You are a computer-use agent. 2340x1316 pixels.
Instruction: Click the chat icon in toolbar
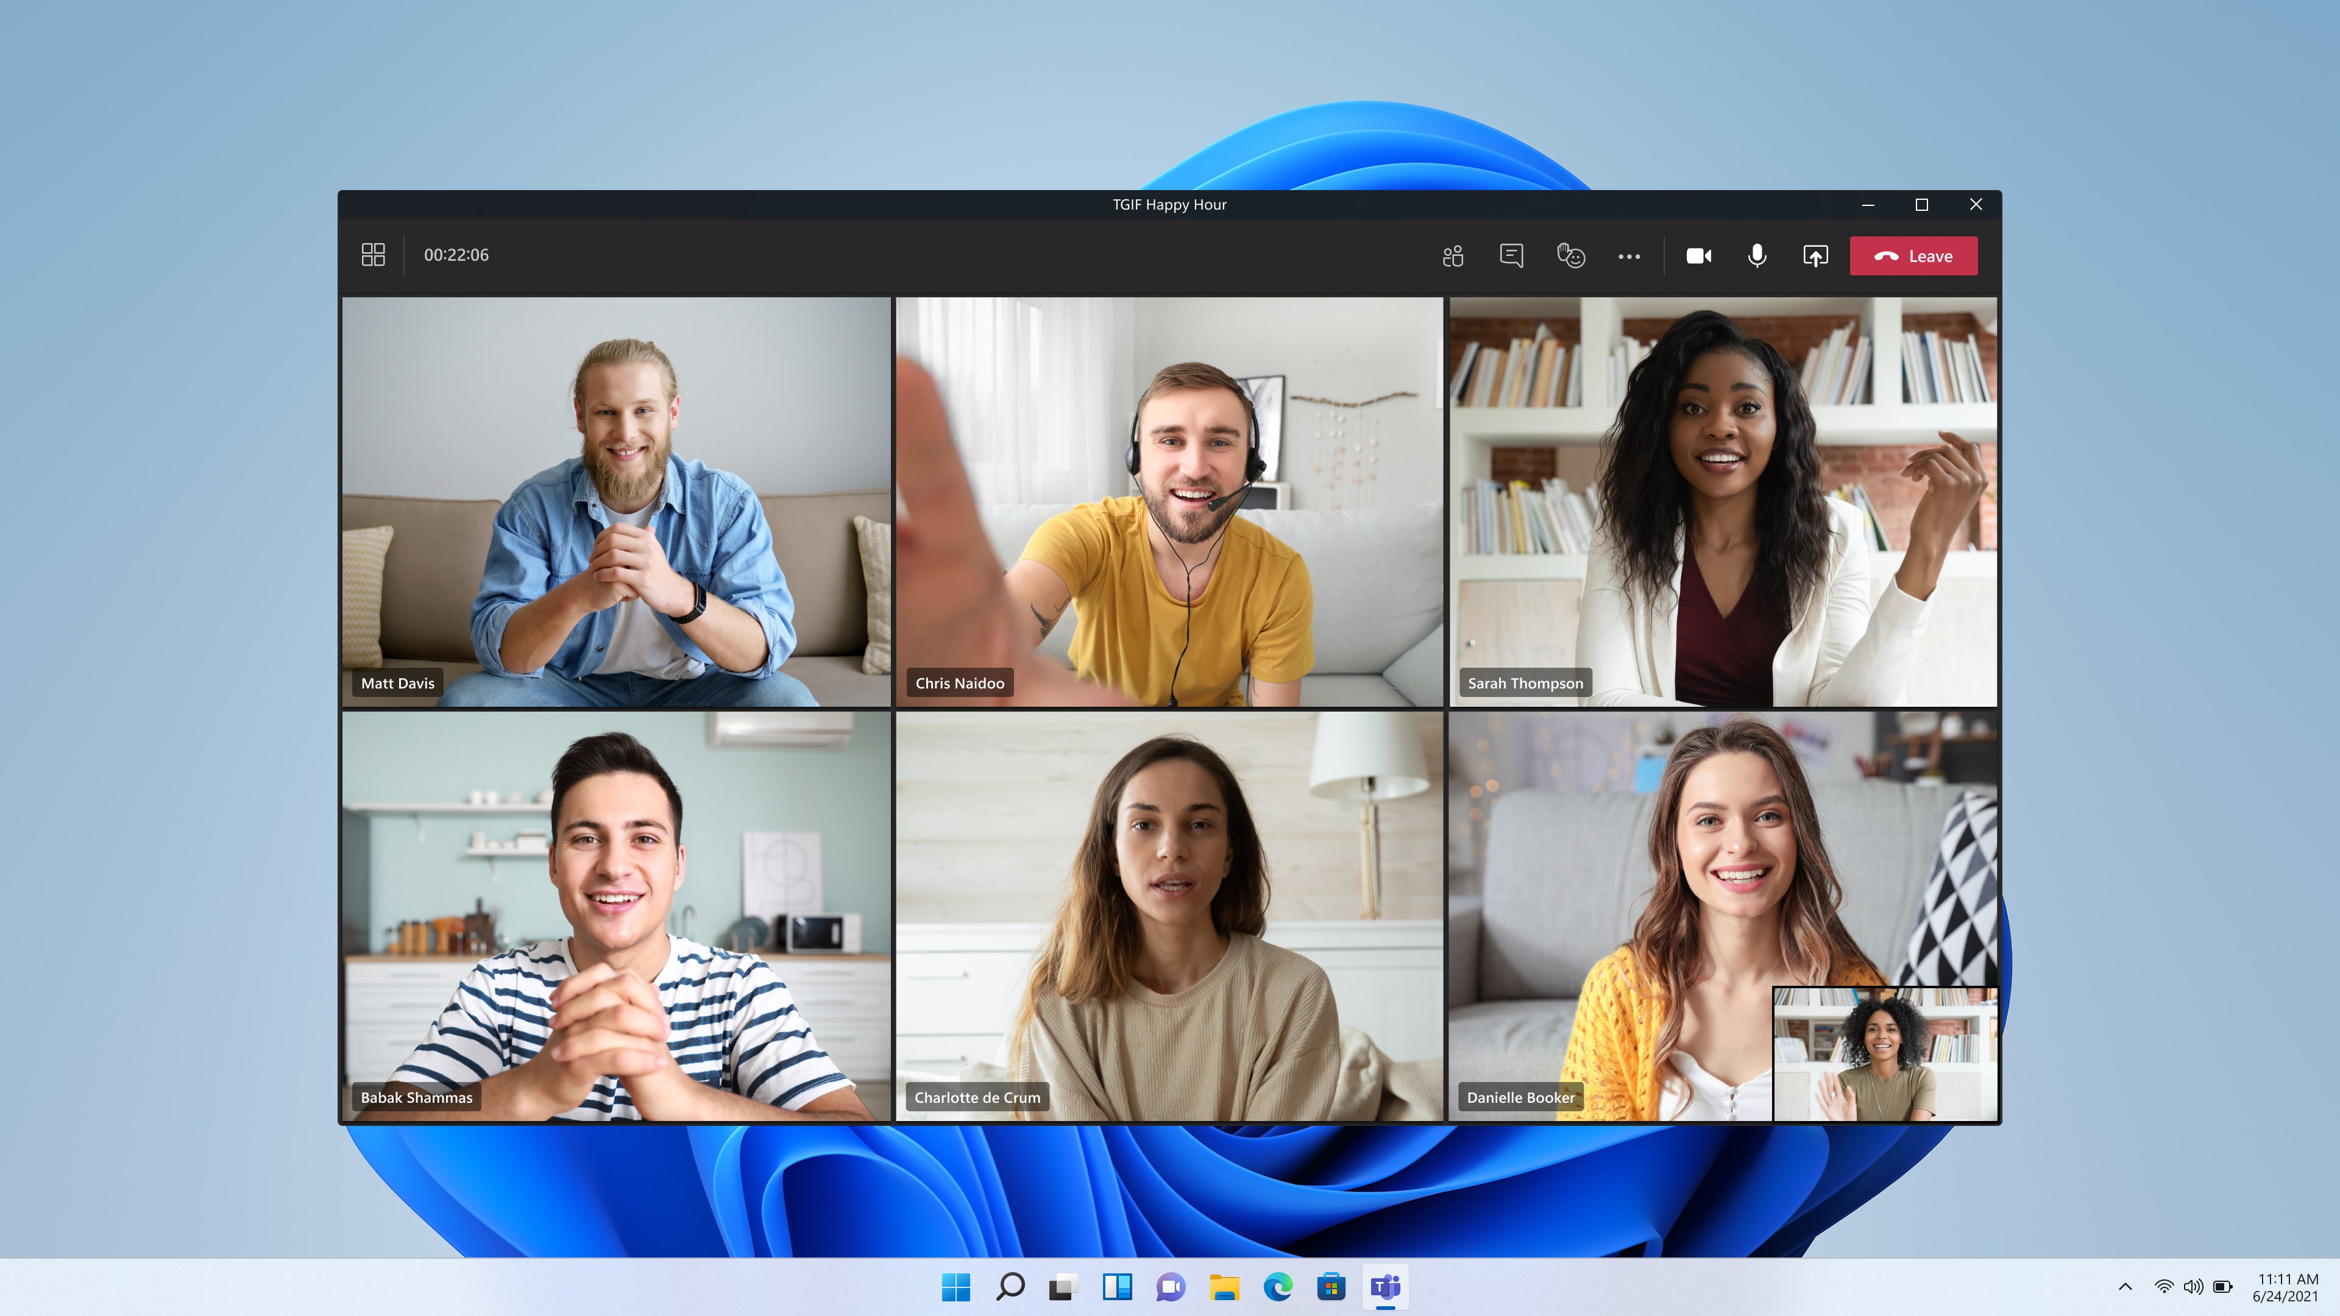(x=1511, y=255)
